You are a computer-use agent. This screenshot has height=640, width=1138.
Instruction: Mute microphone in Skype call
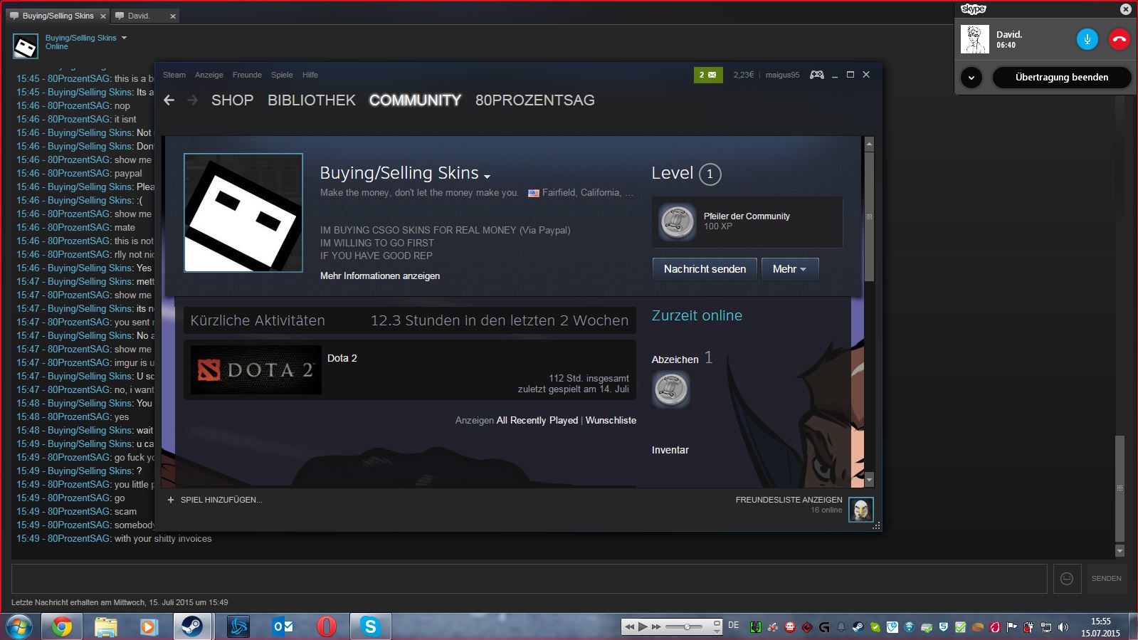[x=1087, y=40]
